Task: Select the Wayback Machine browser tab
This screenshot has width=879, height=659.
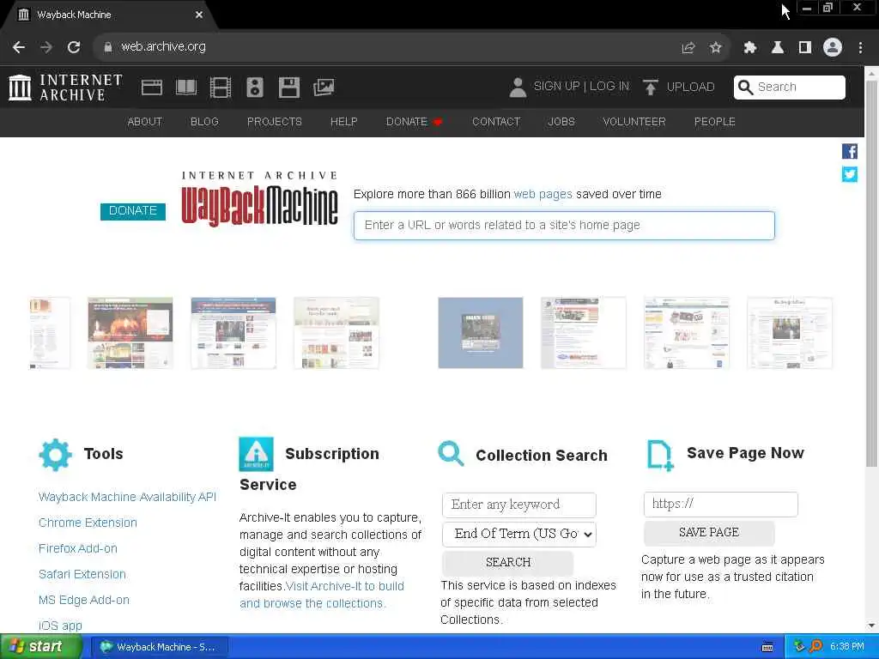Action: (109, 15)
